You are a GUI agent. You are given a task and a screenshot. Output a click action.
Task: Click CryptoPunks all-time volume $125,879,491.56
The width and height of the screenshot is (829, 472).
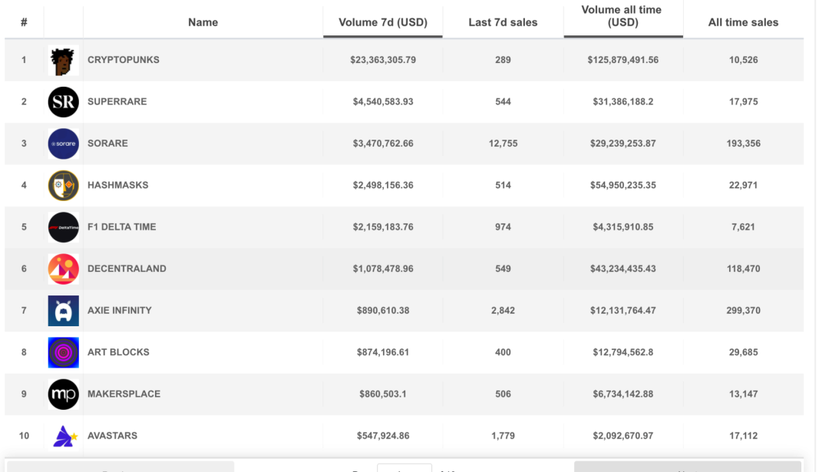click(623, 60)
